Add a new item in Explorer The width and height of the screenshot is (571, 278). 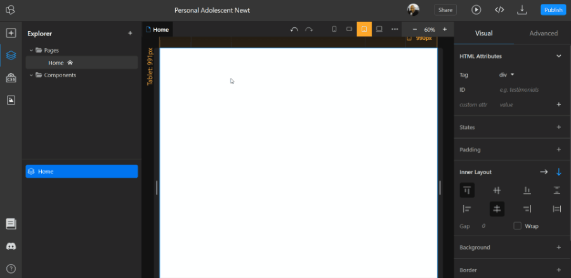tap(130, 33)
